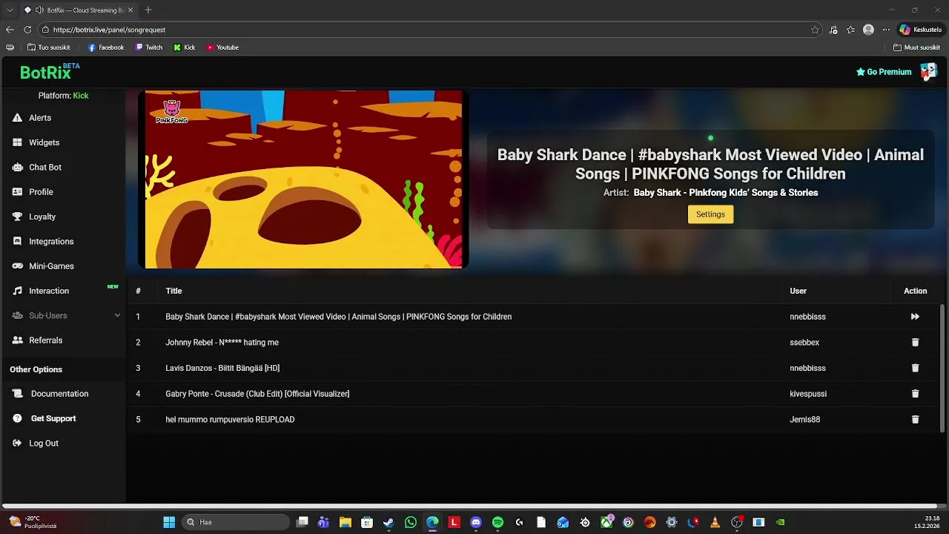The image size is (949, 534).
Task: Open the Tuo suosikit bookmark
Action: point(49,47)
